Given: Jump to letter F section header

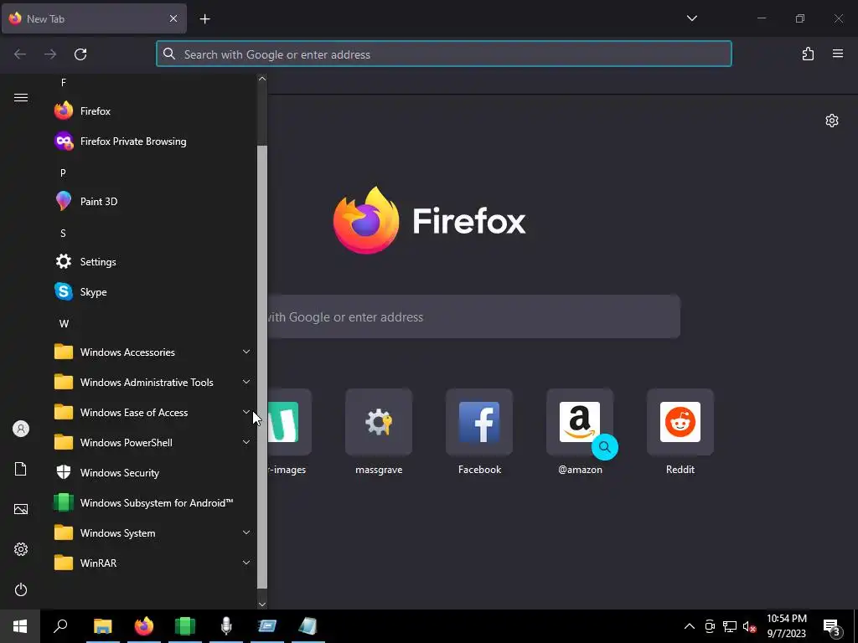Looking at the screenshot, I should tap(64, 83).
